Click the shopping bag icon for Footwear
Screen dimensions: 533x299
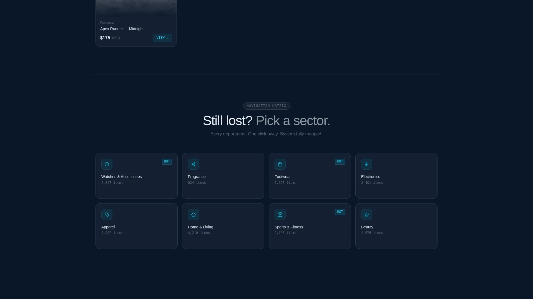(280, 164)
